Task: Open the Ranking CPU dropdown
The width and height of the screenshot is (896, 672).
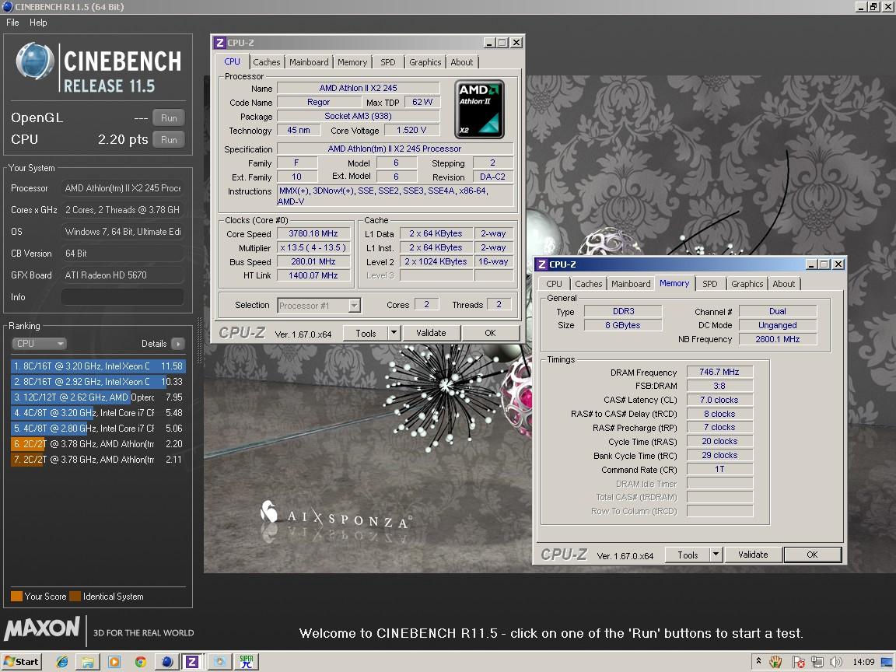Action: pyautogui.click(x=39, y=344)
